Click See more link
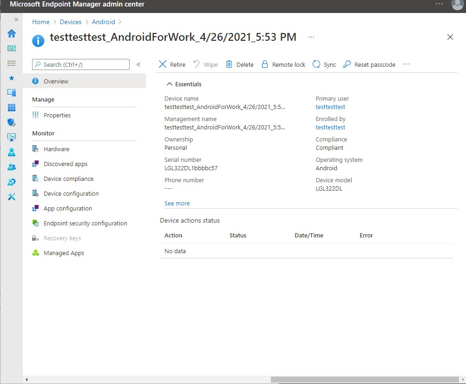The height and width of the screenshot is (384, 466). pos(177,204)
